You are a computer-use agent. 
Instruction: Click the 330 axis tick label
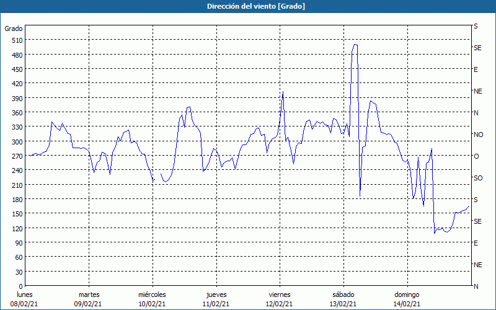click(x=17, y=127)
